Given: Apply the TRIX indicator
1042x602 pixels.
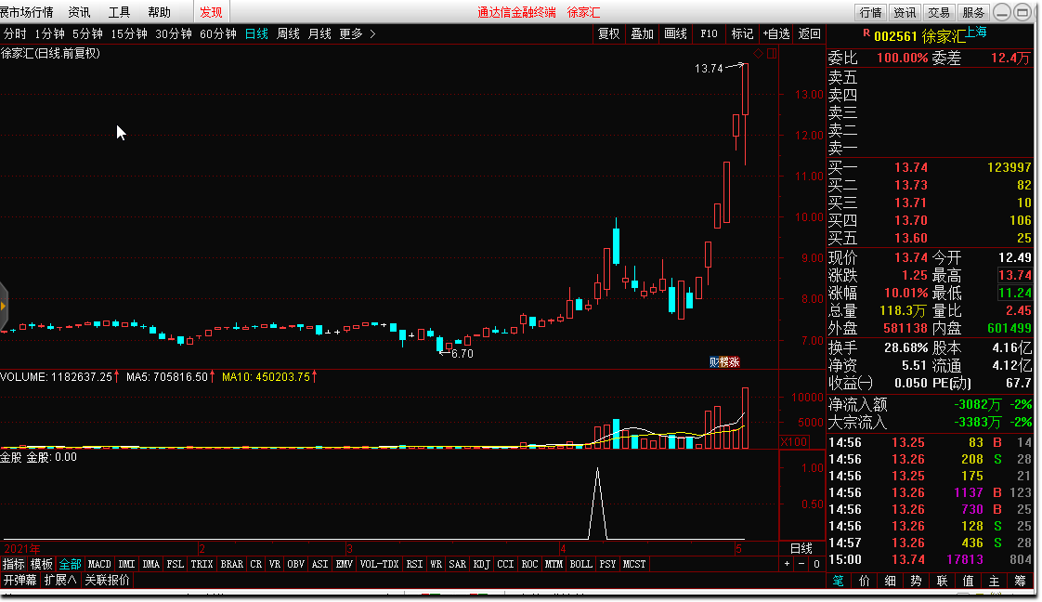Looking at the screenshot, I should pyautogui.click(x=202, y=564).
